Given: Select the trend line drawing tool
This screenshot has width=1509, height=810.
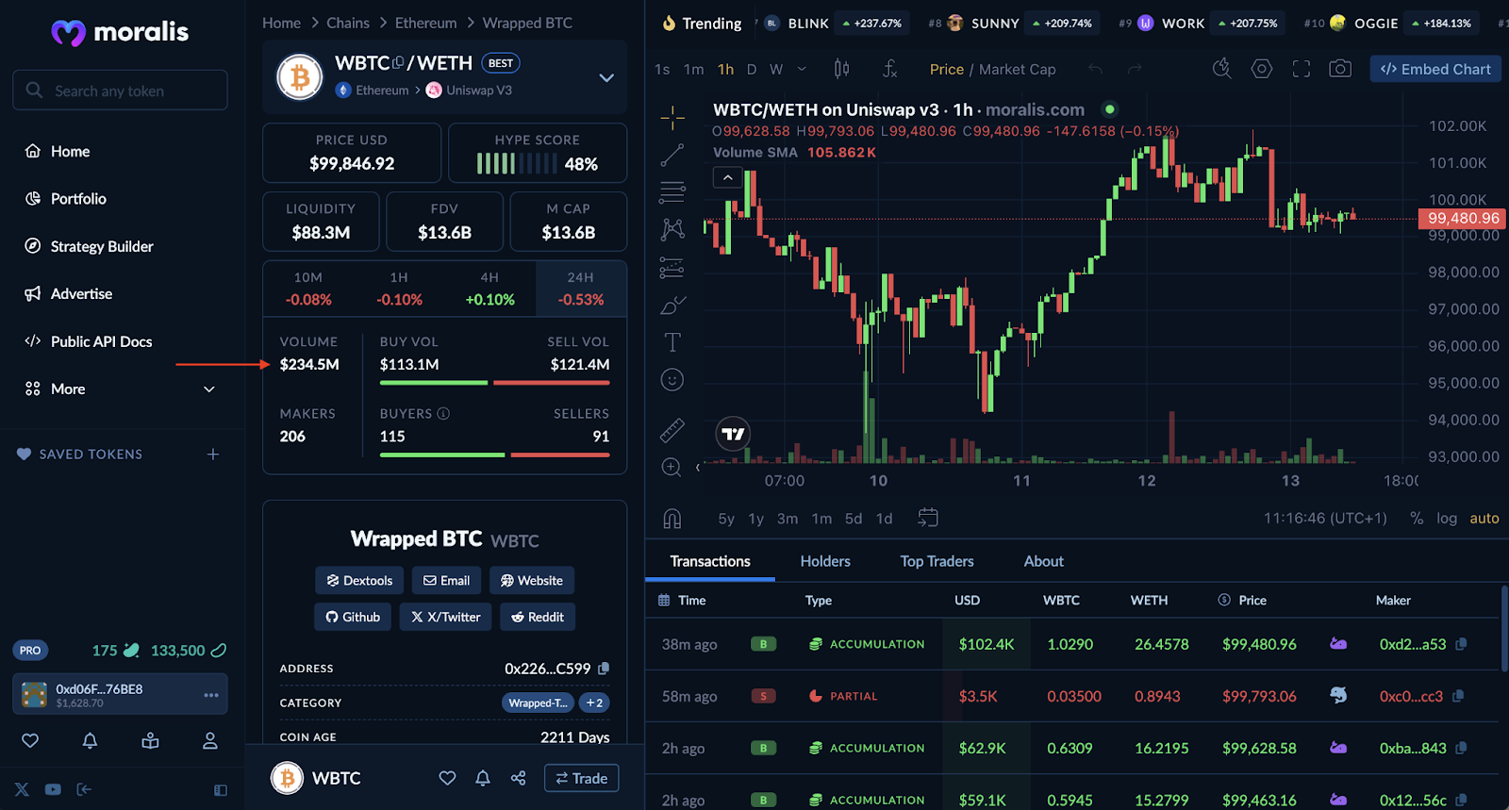Looking at the screenshot, I should tap(672, 156).
